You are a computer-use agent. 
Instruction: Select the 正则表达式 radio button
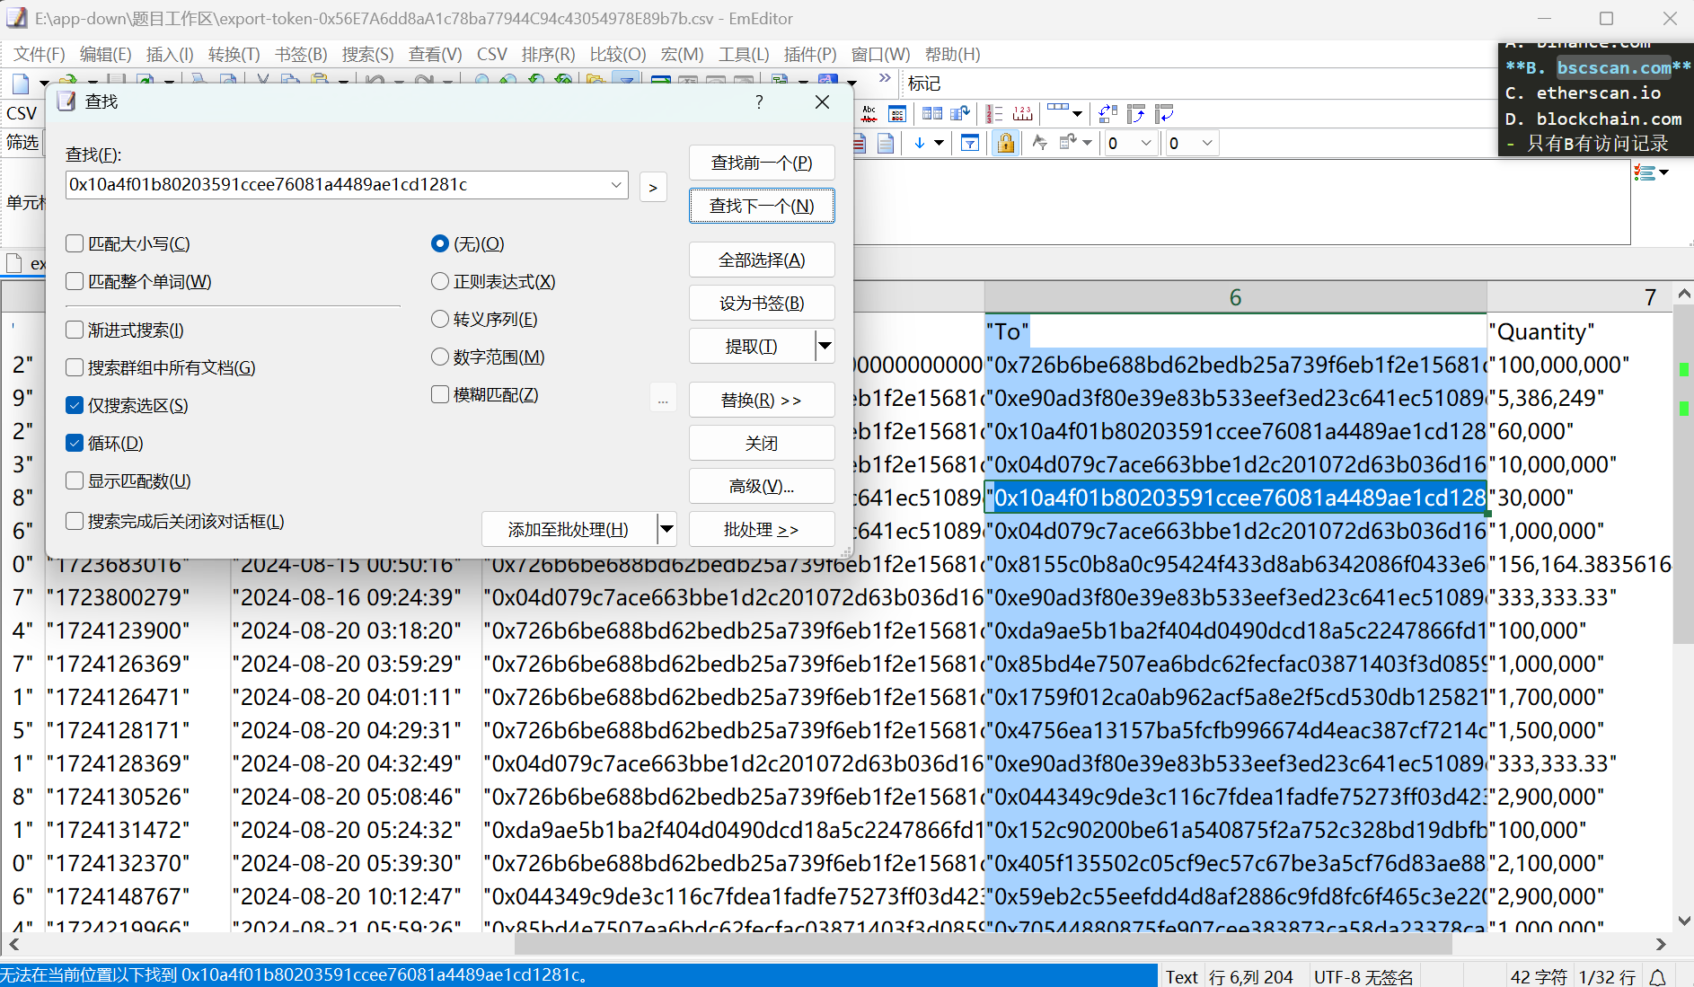pyautogui.click(x=440, y=281)
